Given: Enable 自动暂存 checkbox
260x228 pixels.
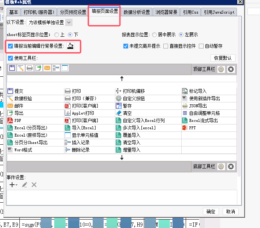Looking at the screenshot, I should pos(201,46).
